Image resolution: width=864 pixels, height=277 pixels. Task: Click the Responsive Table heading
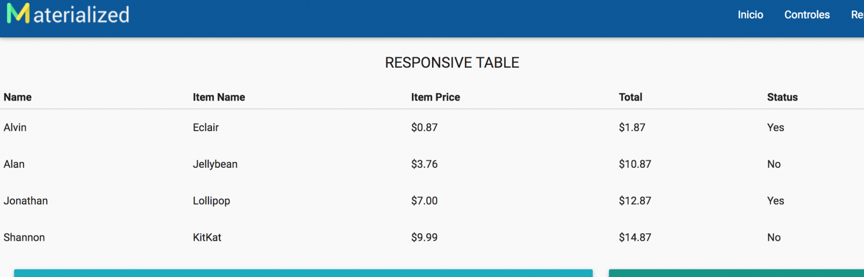(452, 63)
